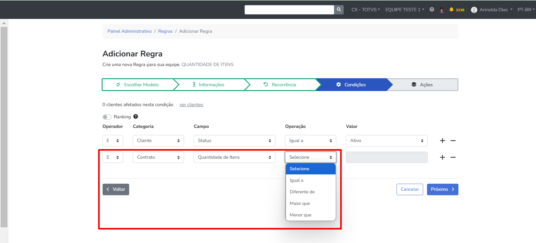536x243 pixels.
Task: Enable the Ranking toggle switch
Action: click(x=107, y=117)
